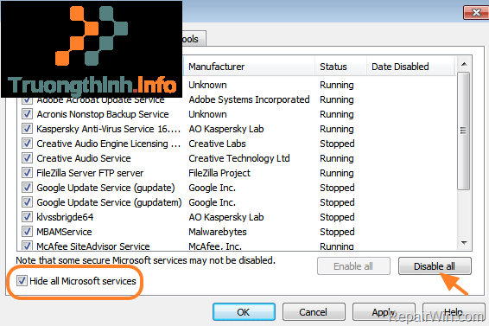Image resolution: width=489 pixels, height=326 pixels.
Task: Select MBAMService row text
Action: click(x=64, y=232)
